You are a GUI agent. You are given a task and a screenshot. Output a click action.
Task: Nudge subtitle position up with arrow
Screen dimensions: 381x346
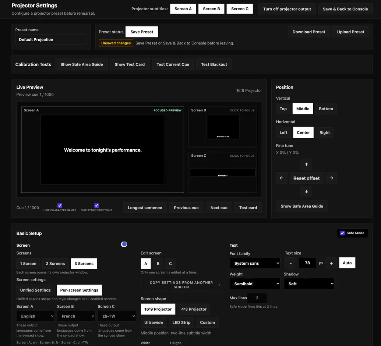pyautogui.click(x=306, y=164)
